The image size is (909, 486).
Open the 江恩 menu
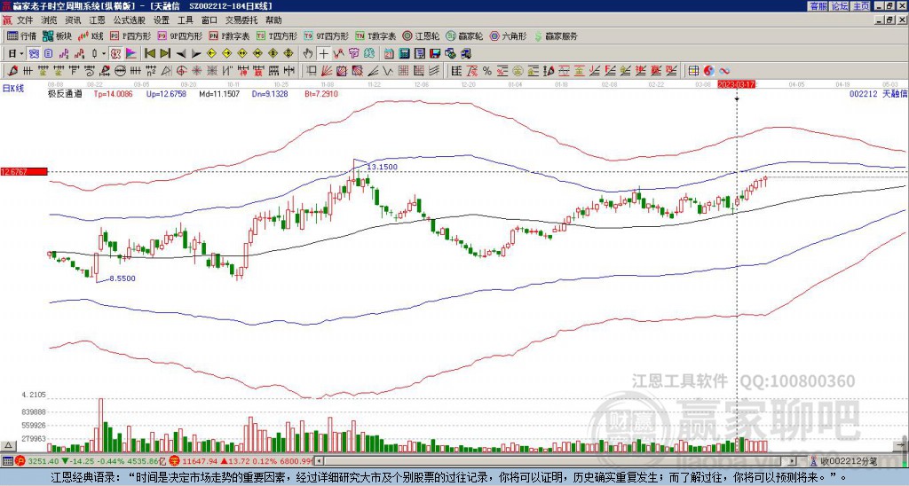98,20
